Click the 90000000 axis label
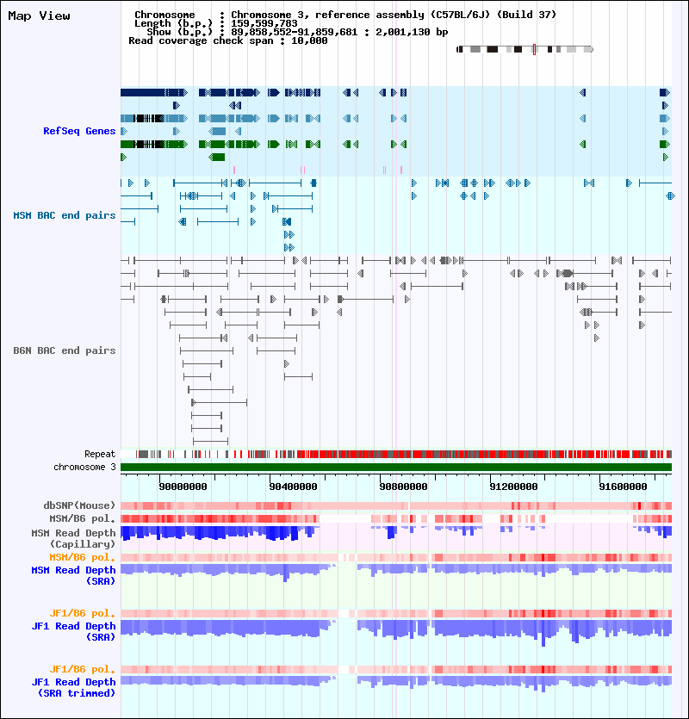The height and width of the screenshot is (719, 689). coord(183,487)
